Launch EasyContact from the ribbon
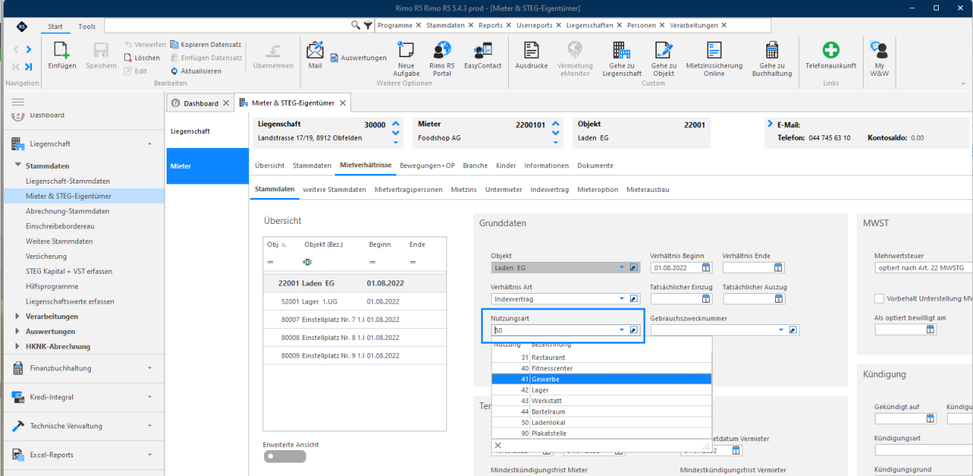 (483, 56)
